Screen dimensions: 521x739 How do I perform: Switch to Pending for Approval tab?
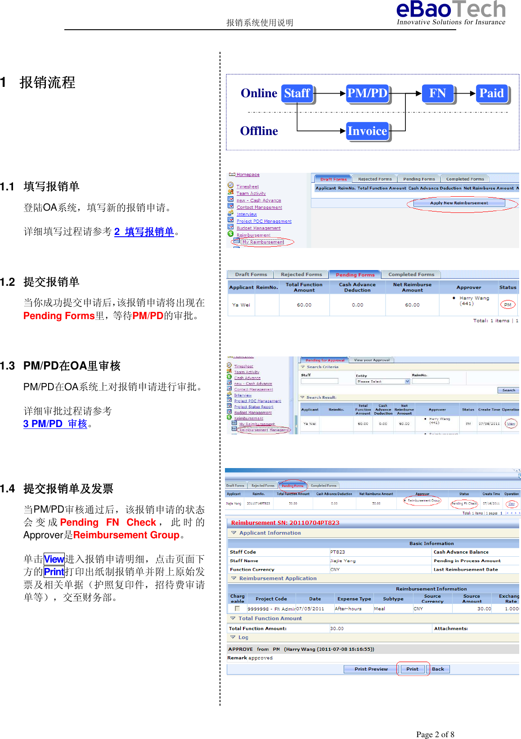325,360
